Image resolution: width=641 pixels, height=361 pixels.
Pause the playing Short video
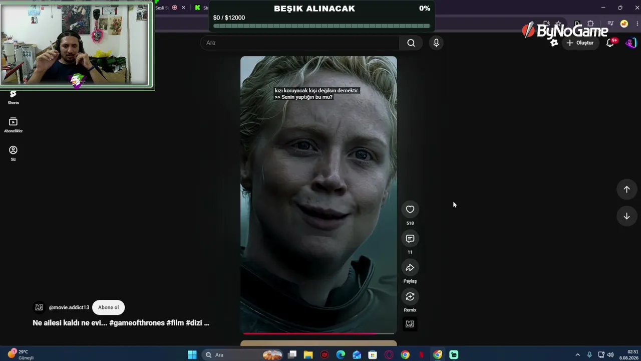click(318, 195)
